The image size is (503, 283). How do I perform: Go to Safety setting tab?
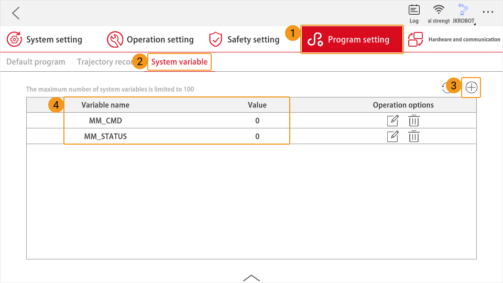(x=244, y=39)
